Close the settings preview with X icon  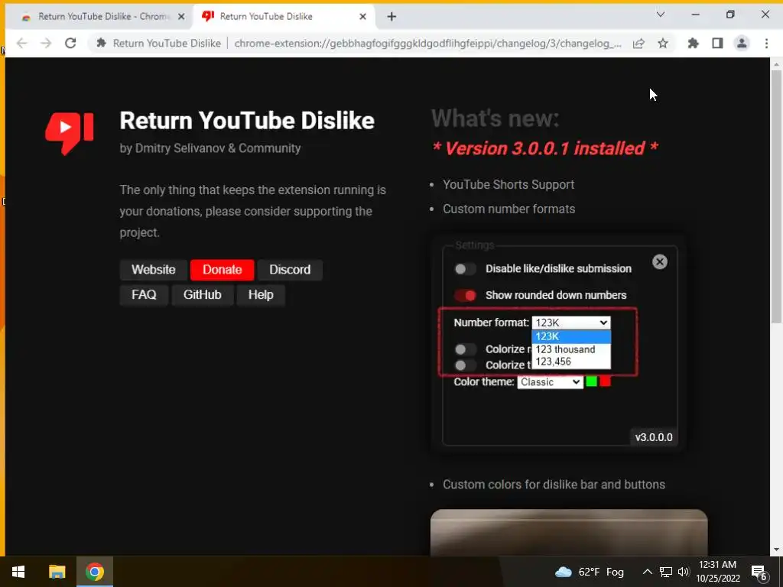click(660, 261)
